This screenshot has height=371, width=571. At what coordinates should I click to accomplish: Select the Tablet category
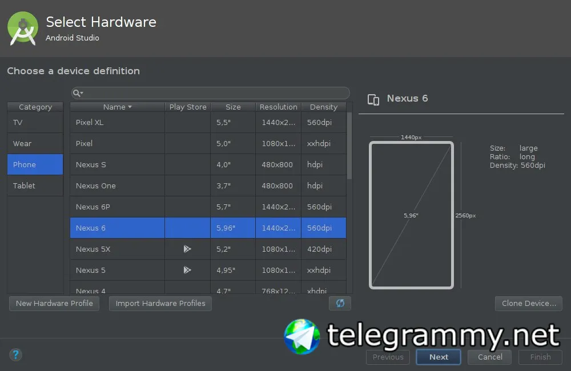point(35,185)
